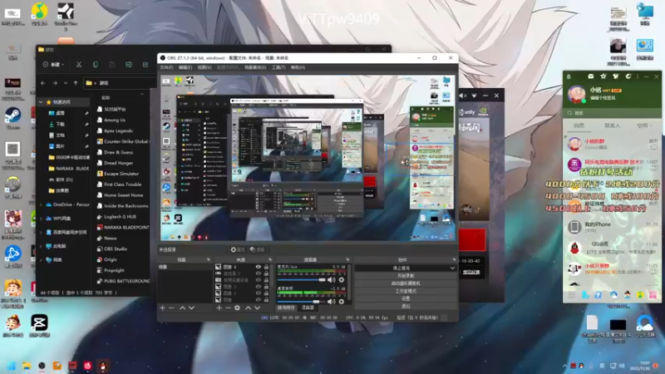Click the Cut icon in File Explorer

coord(79,65)
